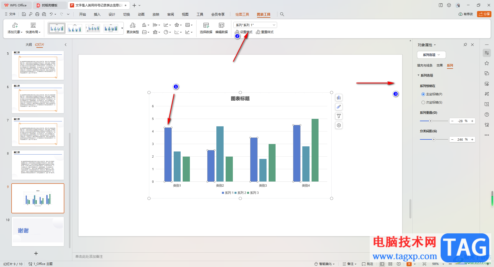Pin the Object Properties panel
494x267 pixels.
(x=465, y=45)
